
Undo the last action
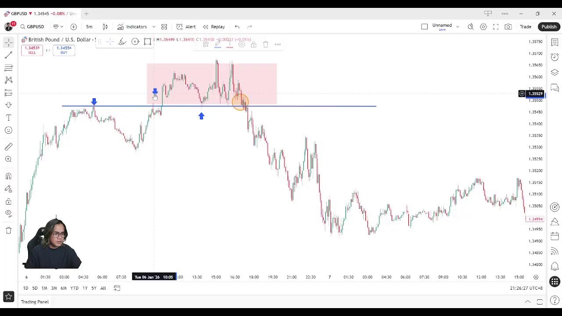tap(237, 27)
